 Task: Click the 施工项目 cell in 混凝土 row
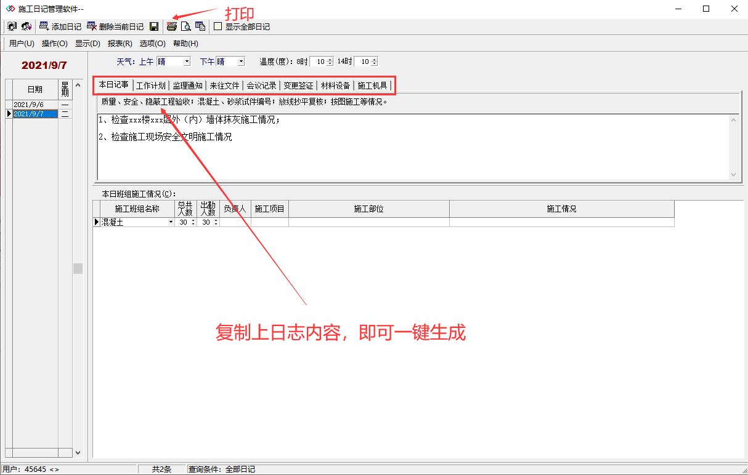pos(270,222)
